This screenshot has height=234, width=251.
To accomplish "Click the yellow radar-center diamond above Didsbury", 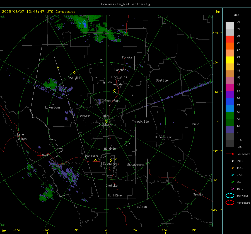I will coord(106,121).
